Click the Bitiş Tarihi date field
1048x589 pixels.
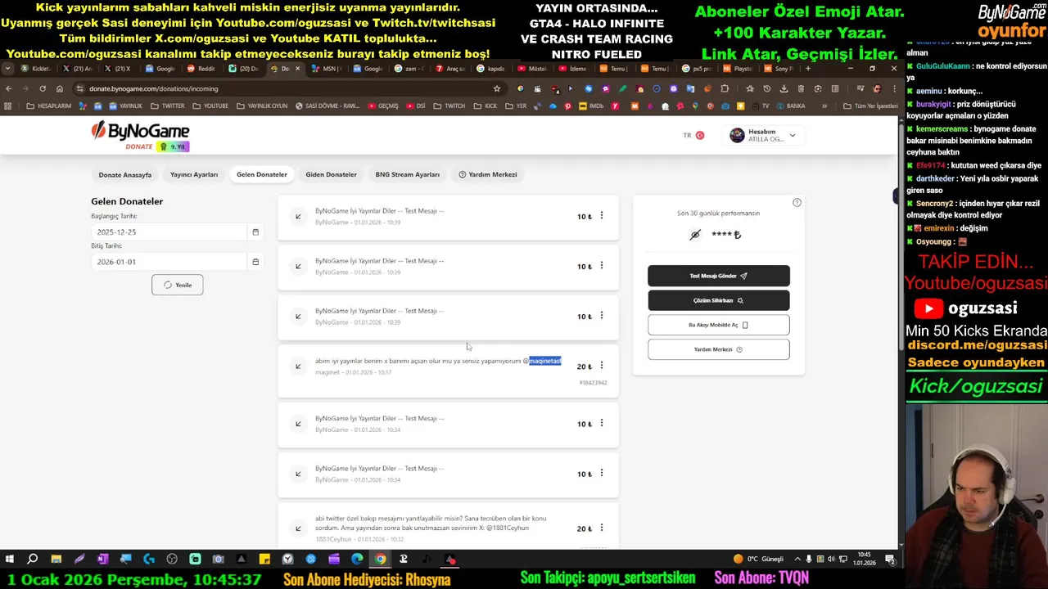click(x=169, y=262)
